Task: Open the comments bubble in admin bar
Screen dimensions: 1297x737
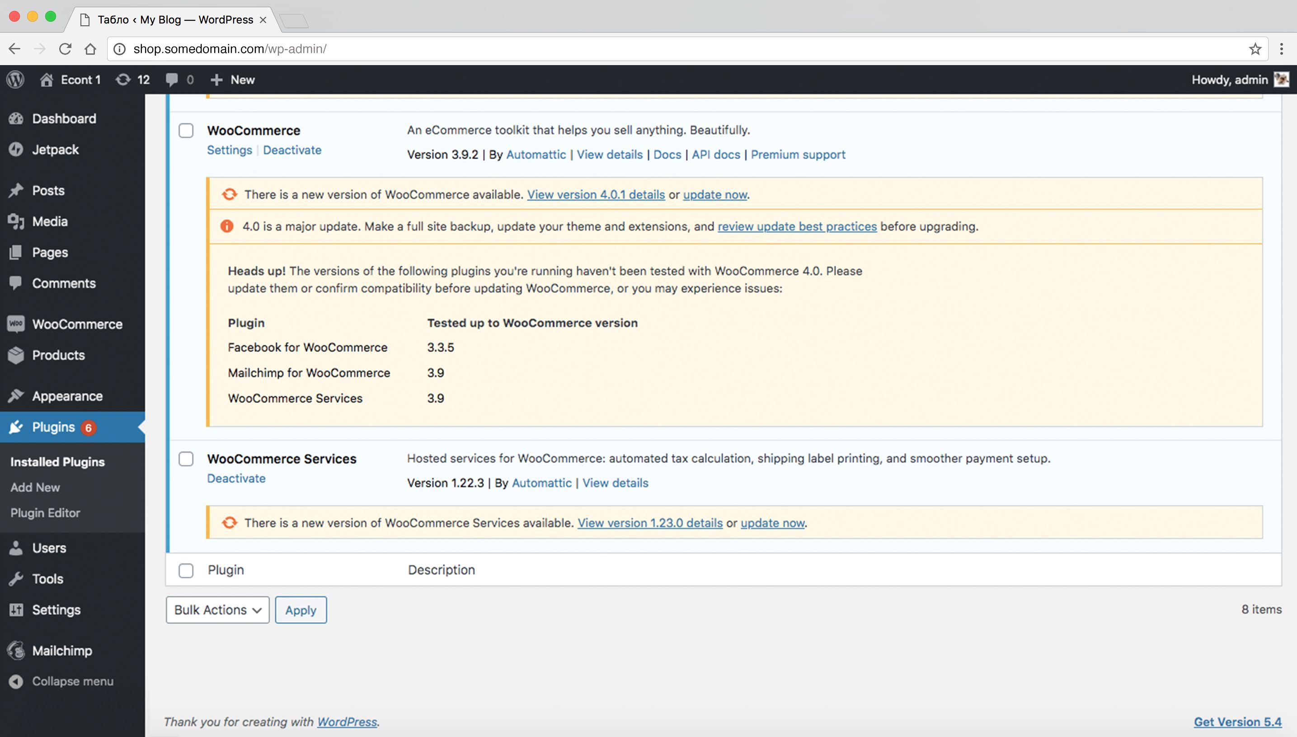Action: pos(179,80)
